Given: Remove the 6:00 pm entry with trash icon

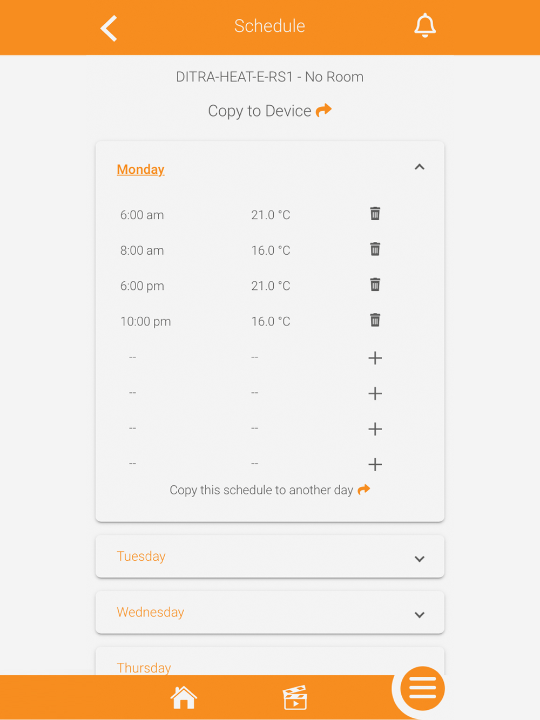Looking at the screenshot, I should coord(375,285).
